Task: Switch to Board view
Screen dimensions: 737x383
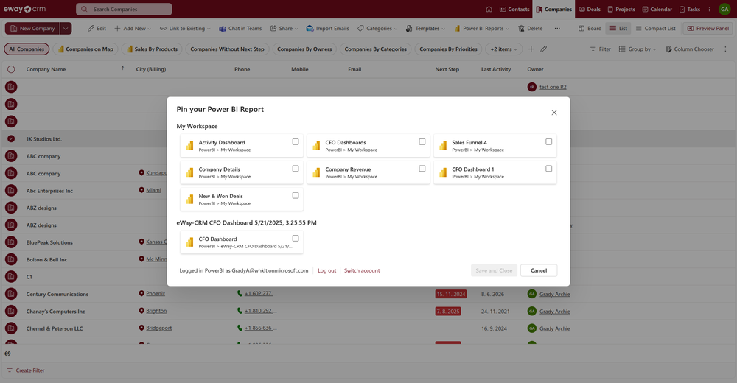Action: pos(590,28)
